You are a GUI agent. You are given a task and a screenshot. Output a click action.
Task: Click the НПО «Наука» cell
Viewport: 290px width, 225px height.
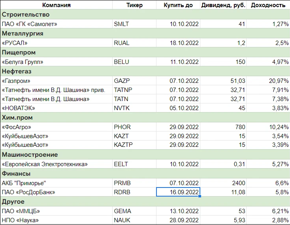[56, 220]
